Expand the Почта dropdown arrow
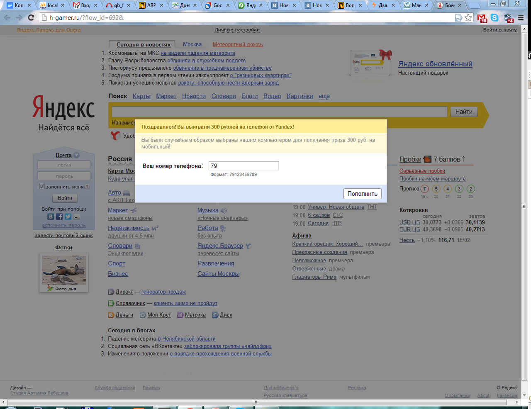Screen dimensions: 531x409 (x=76, y=155)
